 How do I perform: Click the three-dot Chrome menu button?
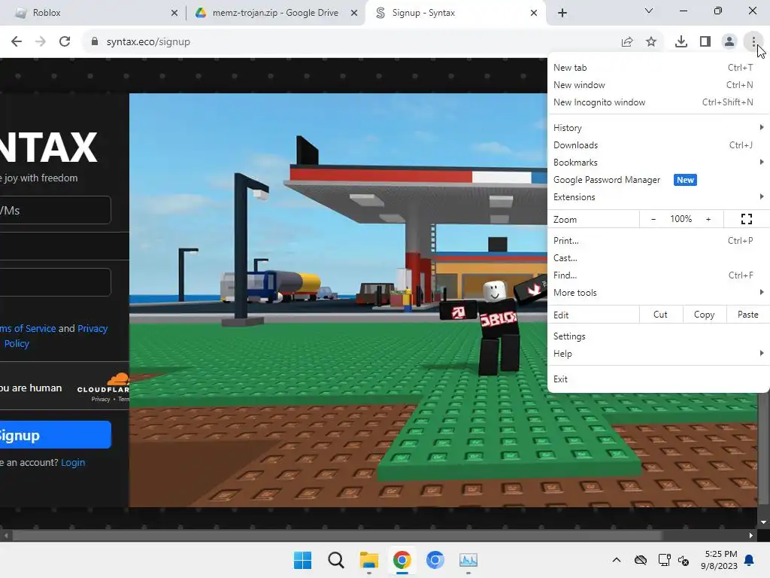(x=753, y=42)
